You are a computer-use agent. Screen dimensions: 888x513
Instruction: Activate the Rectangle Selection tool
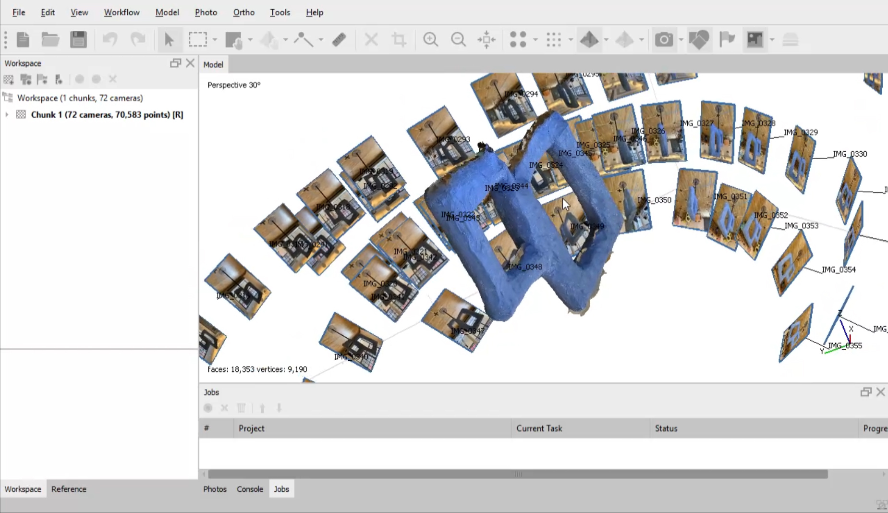pos(197,39)
